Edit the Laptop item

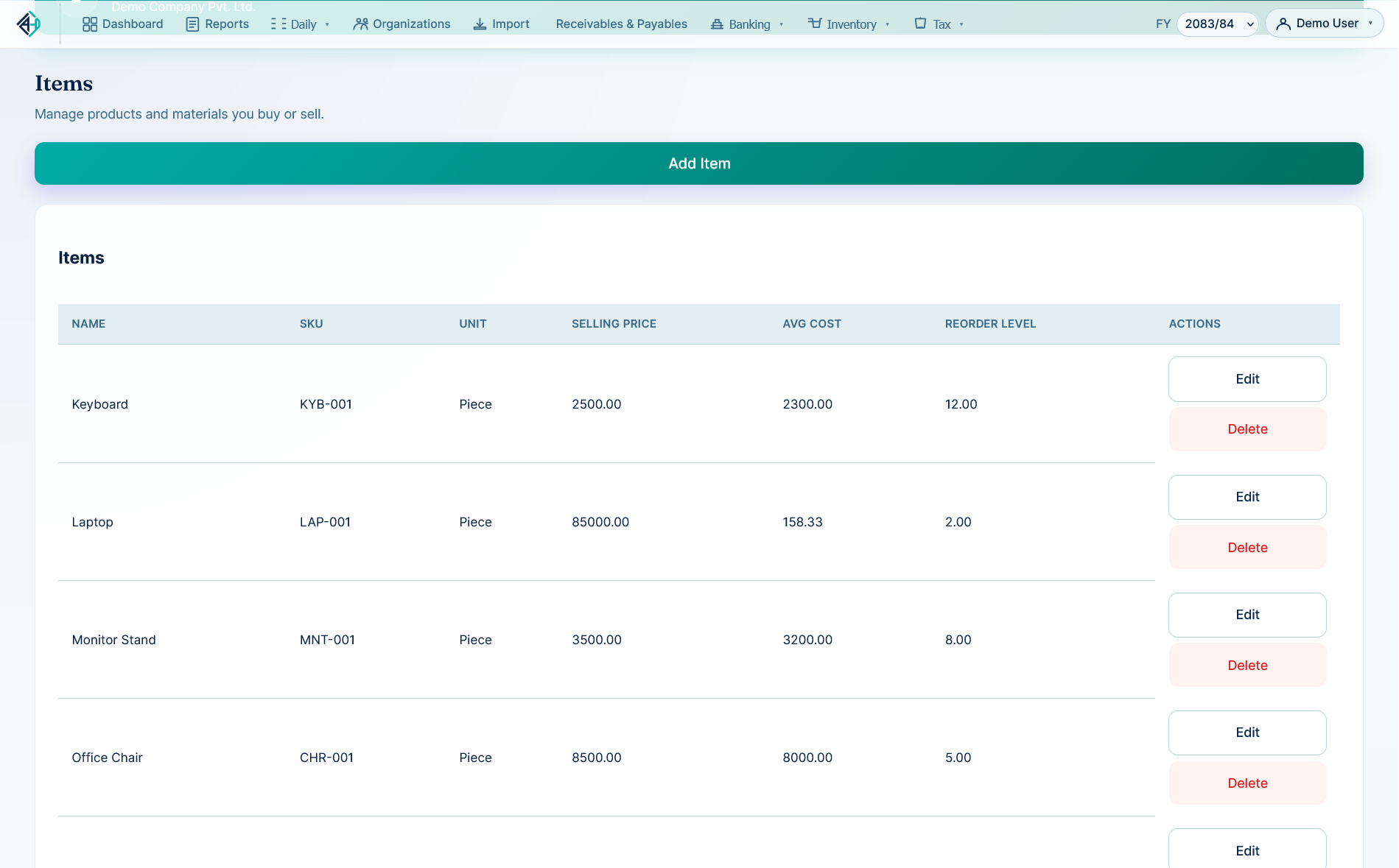tap(1247, 497)
